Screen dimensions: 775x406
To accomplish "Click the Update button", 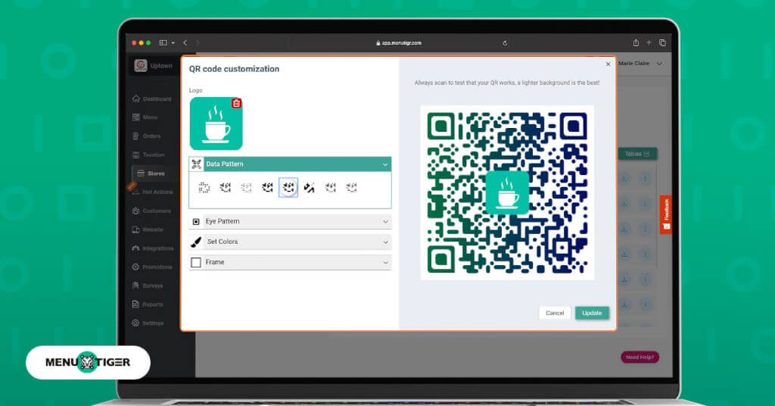I will click(x=592, y=313).
